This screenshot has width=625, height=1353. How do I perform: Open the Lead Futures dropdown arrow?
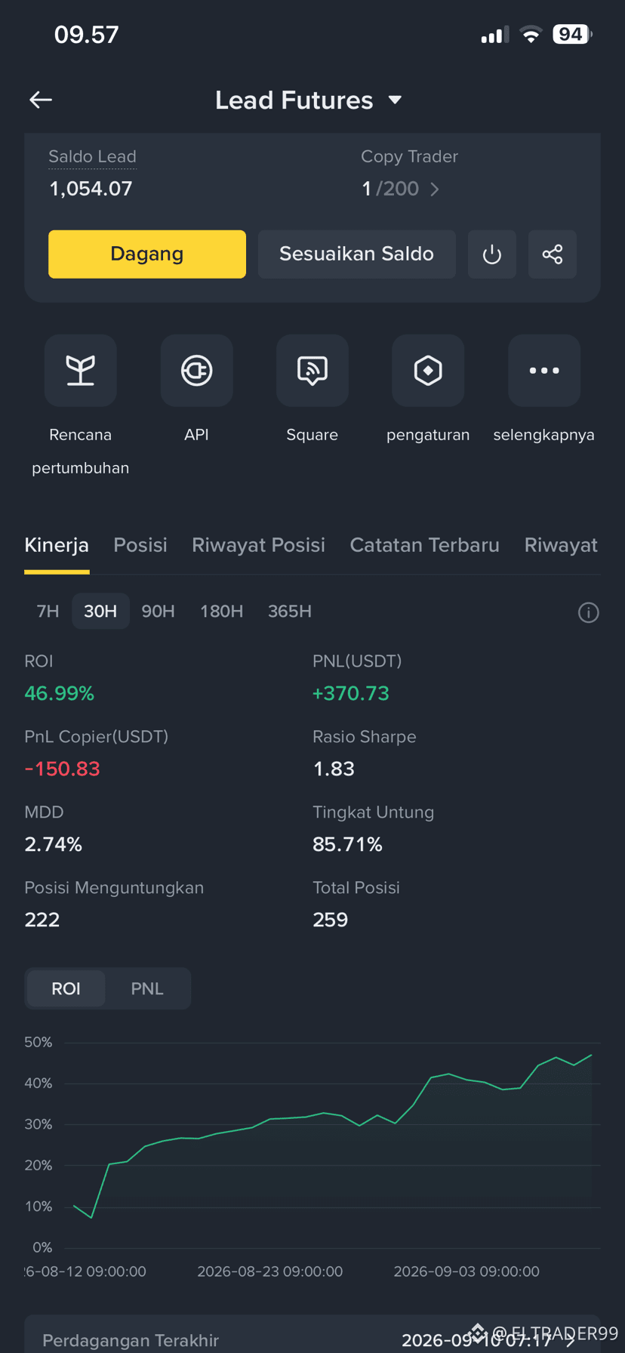click(x=395, y=100)
